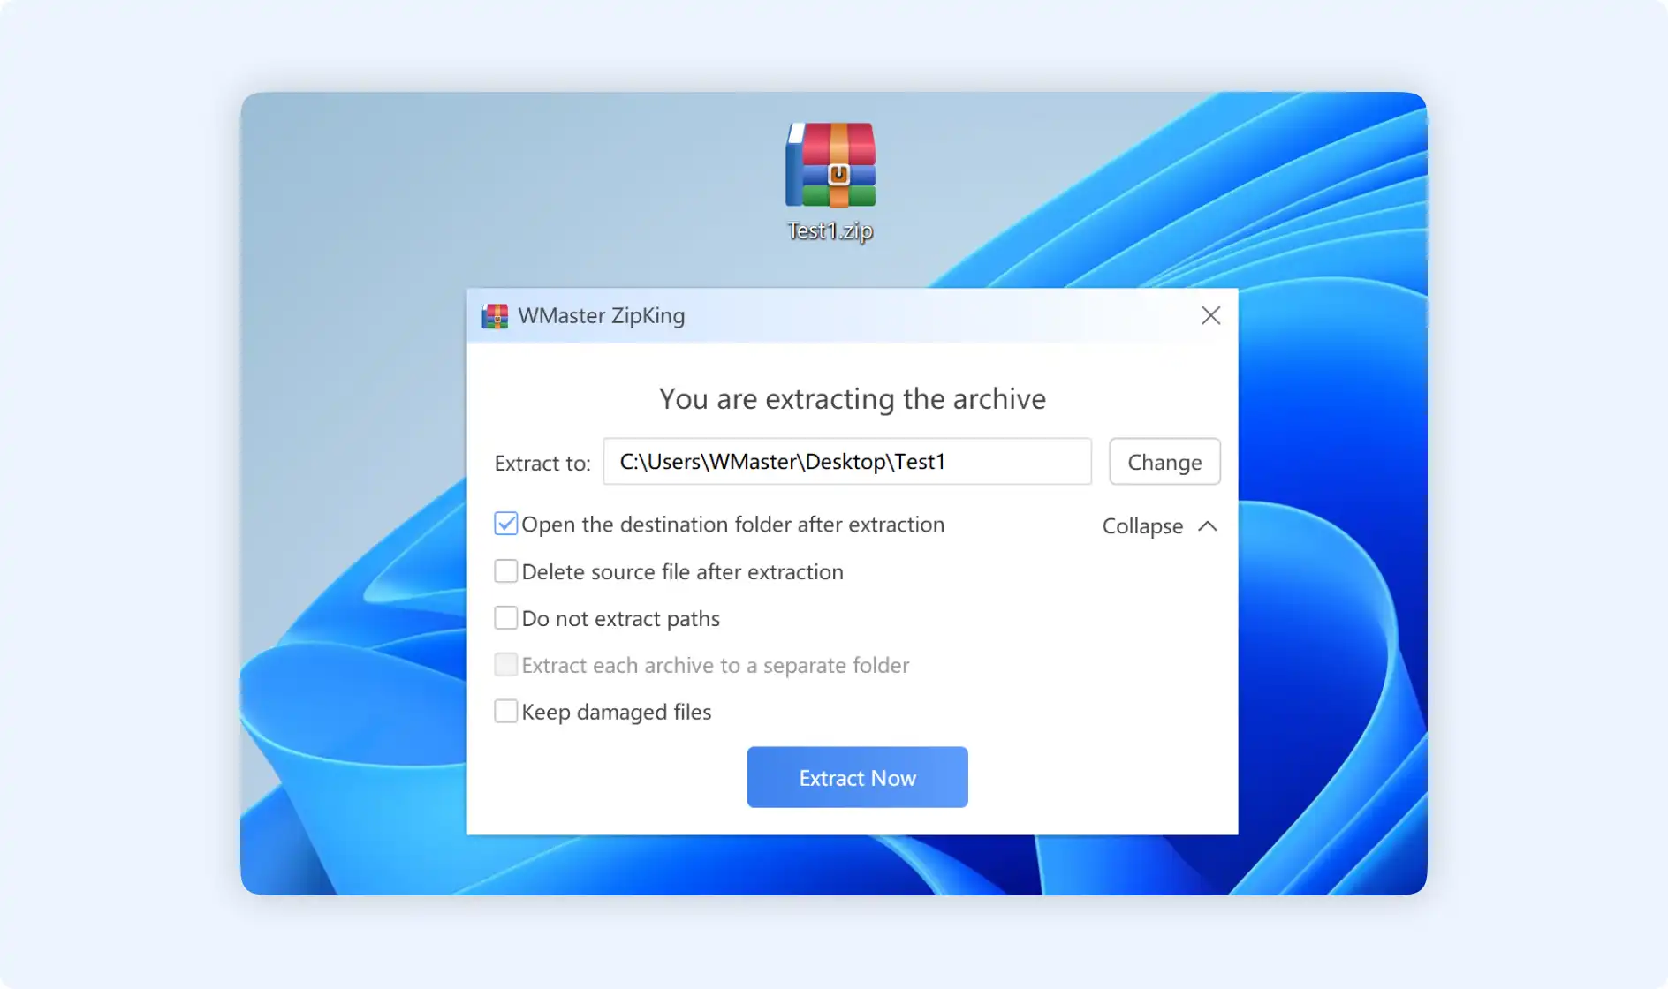Check the Keep damaged files option

click(x=505, y=711)
